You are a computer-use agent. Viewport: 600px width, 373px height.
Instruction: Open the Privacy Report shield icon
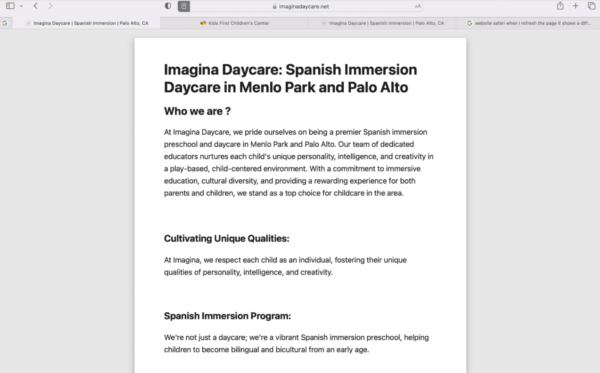[x=168, y=6]
